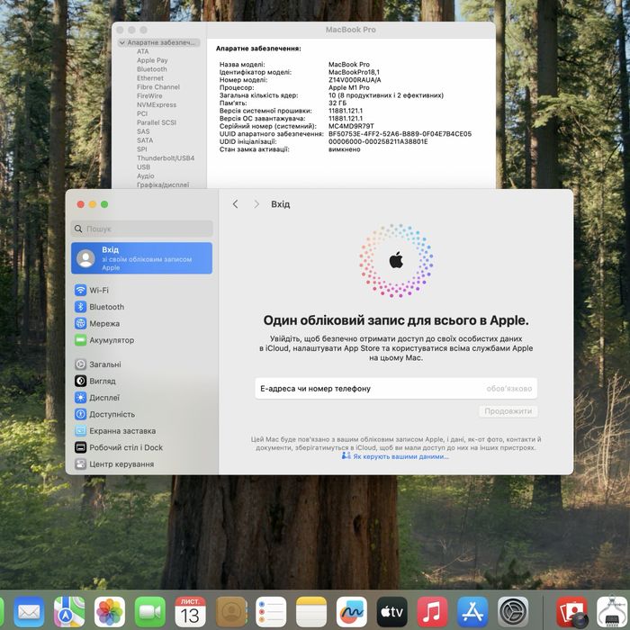Select Графіка/дисплеї in the hardware tree
This screenshot has height=630, width=630.
[x=163, y=184]
